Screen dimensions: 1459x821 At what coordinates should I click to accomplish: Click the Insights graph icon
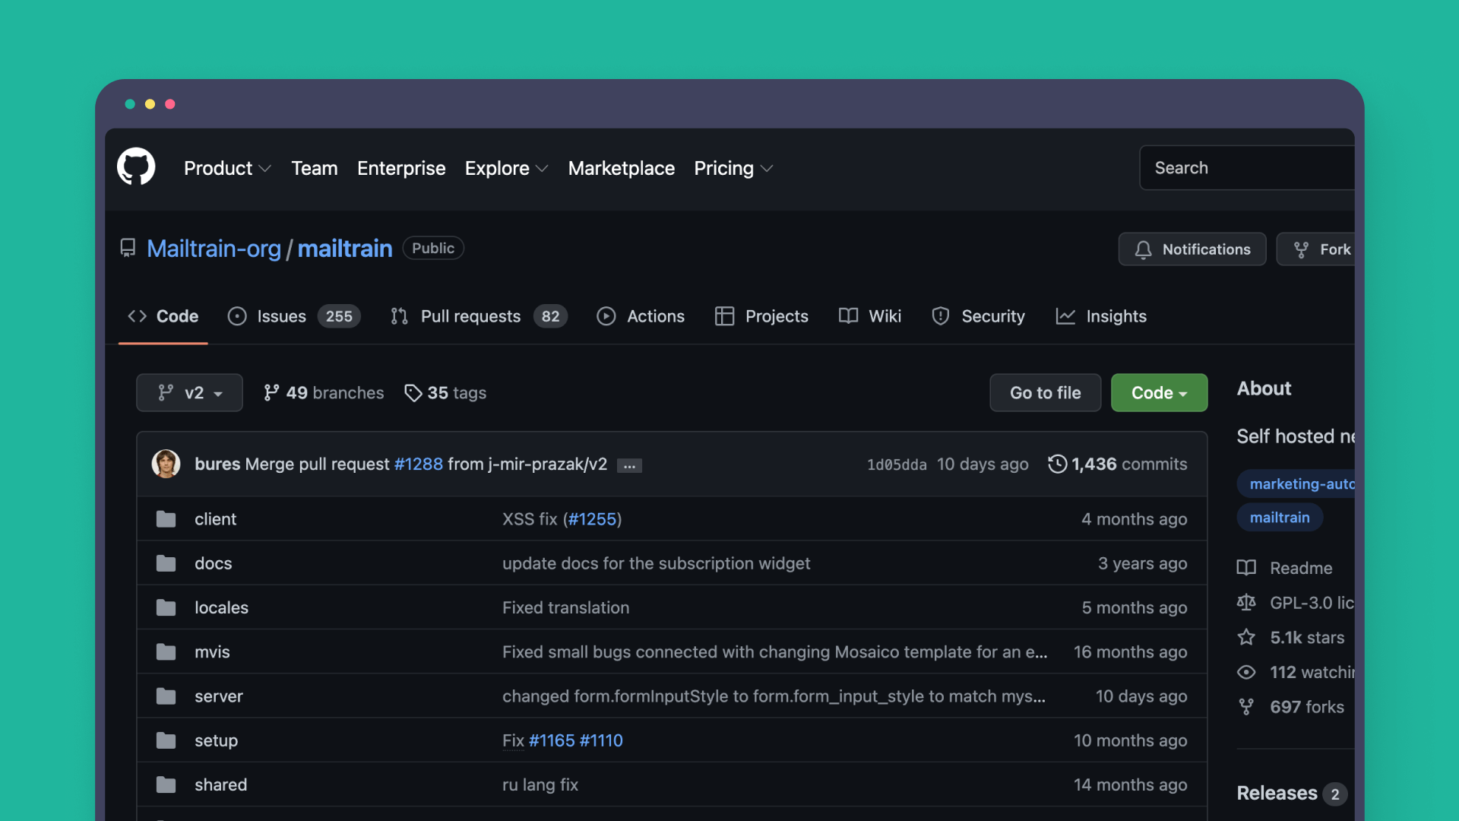1065,316
